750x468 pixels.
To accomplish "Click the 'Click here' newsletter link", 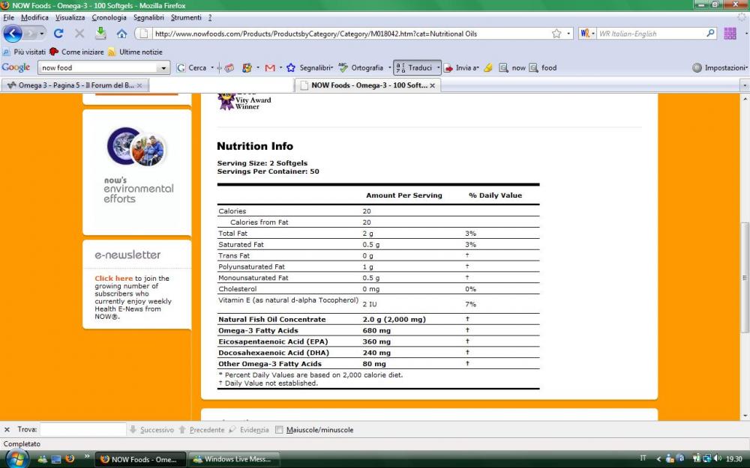I will [x=113, y=279].
